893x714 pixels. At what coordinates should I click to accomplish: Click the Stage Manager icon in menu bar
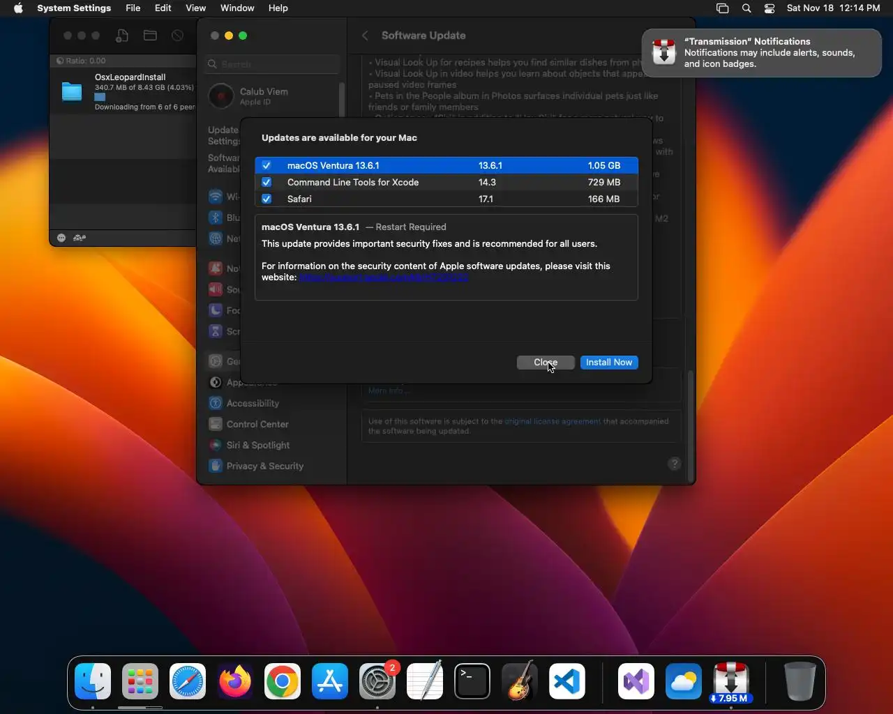723,8
